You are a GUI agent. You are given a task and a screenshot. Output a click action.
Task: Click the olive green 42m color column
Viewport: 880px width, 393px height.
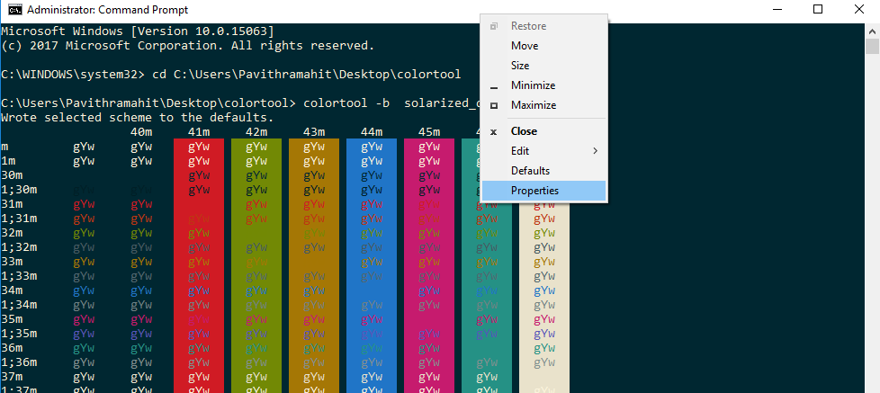point(256,270)
